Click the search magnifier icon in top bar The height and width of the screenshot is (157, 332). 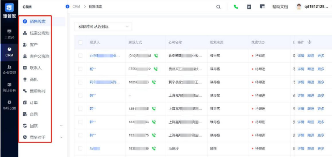(x=218, y=7)
